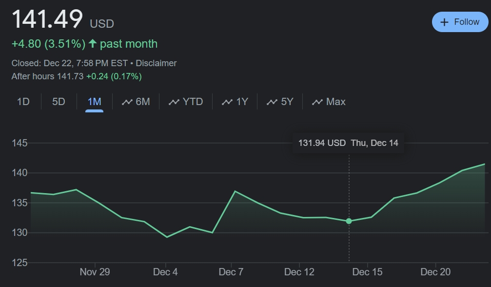Click the trend-line icon beside 1Y

tap(227, 102)
